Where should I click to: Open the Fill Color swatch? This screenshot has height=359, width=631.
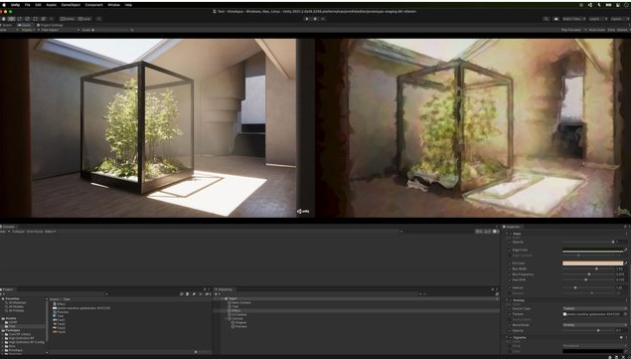pos(592,264)
